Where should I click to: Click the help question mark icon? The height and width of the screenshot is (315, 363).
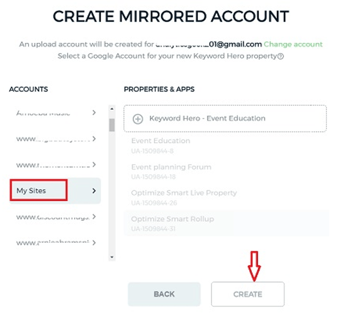click(280, 57)
